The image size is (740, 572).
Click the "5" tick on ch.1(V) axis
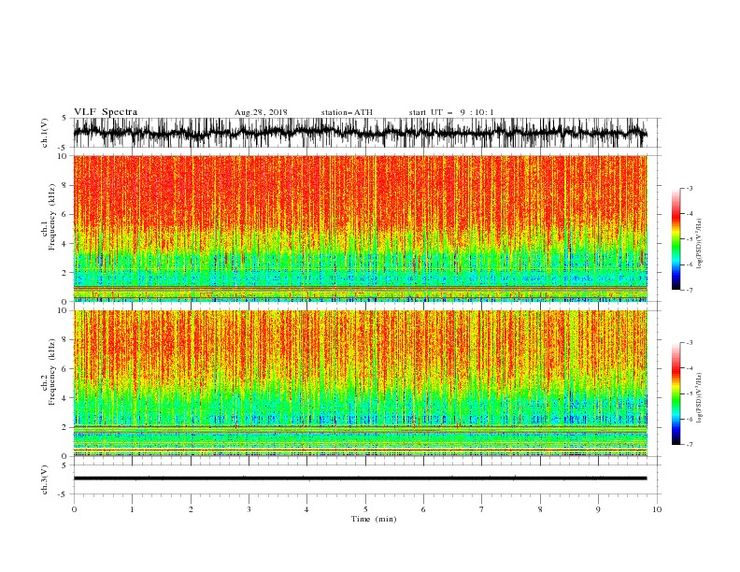(64, 118)
